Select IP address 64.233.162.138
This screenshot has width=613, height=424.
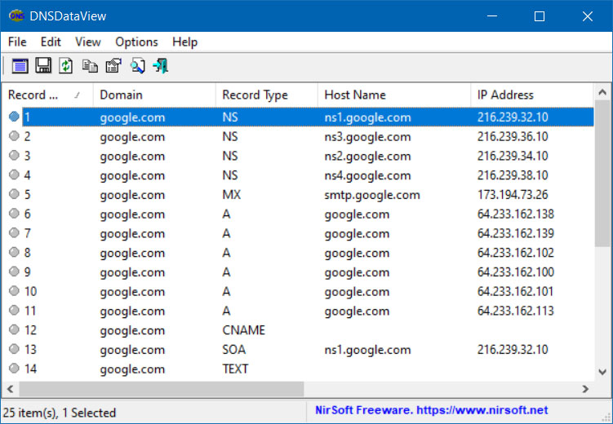516,214
